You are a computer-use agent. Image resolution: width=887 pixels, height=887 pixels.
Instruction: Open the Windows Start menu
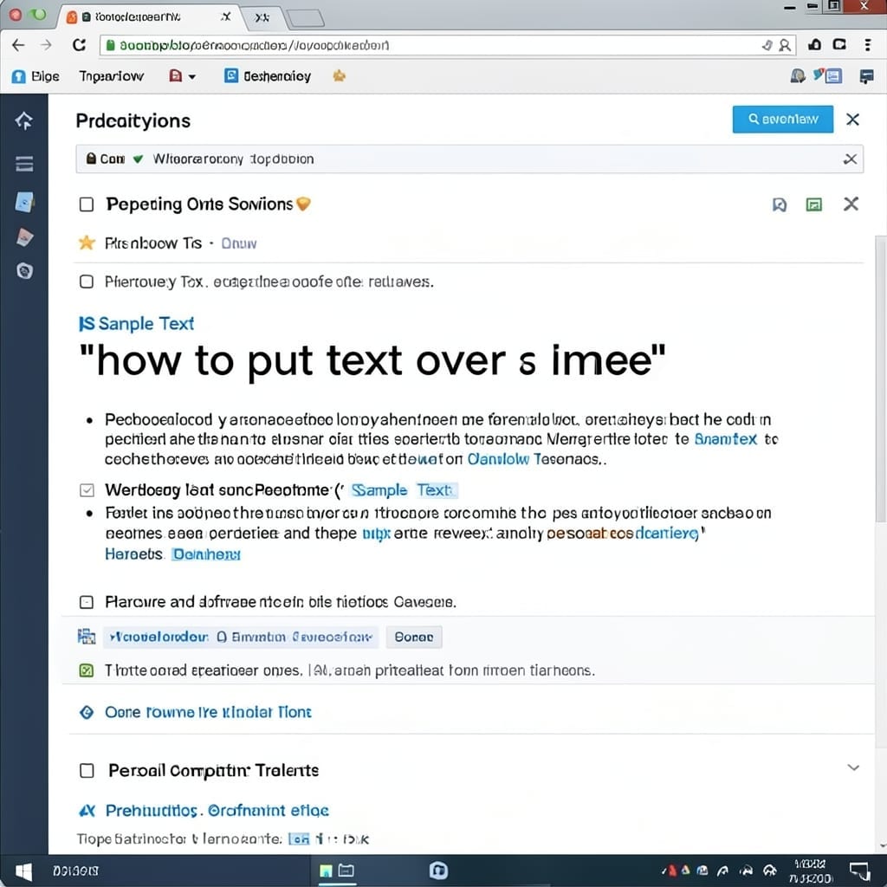pyautogui.click(x=23, y=871)
